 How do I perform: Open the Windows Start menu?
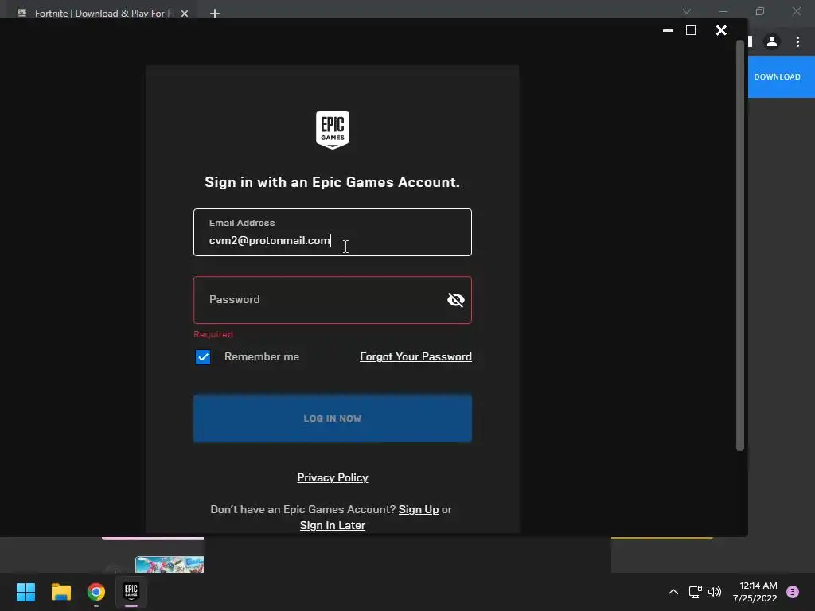(x=26, y=592)
